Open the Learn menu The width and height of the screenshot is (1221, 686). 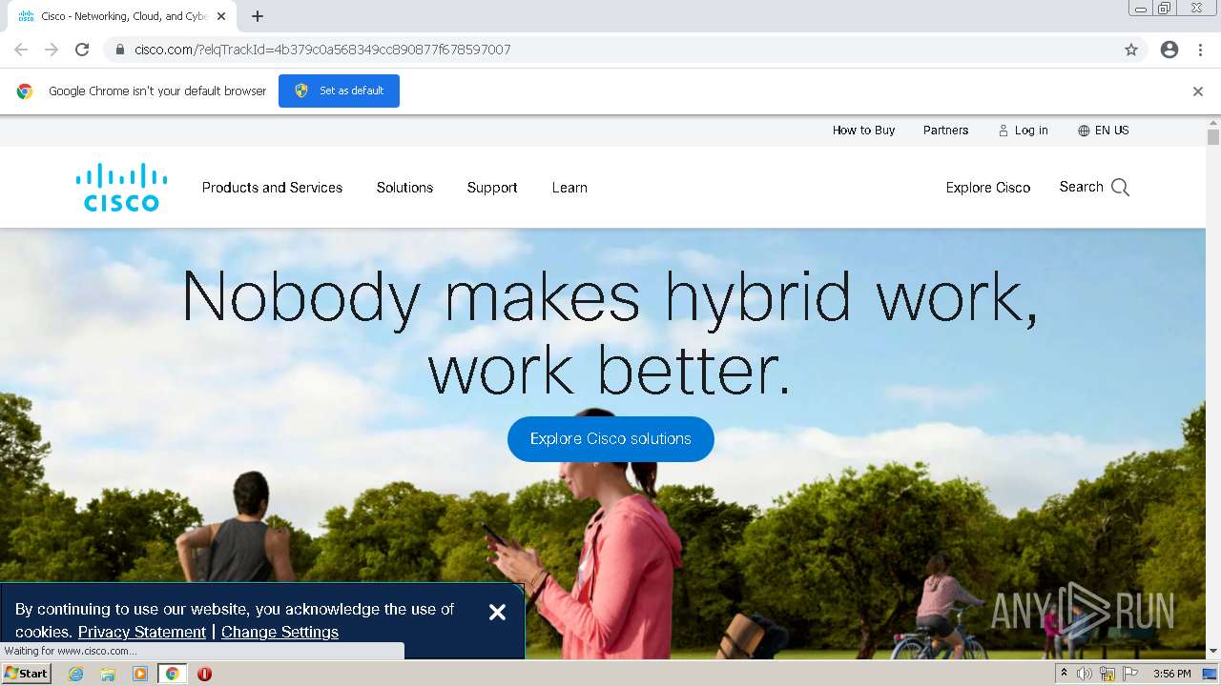tap(569, 188)
